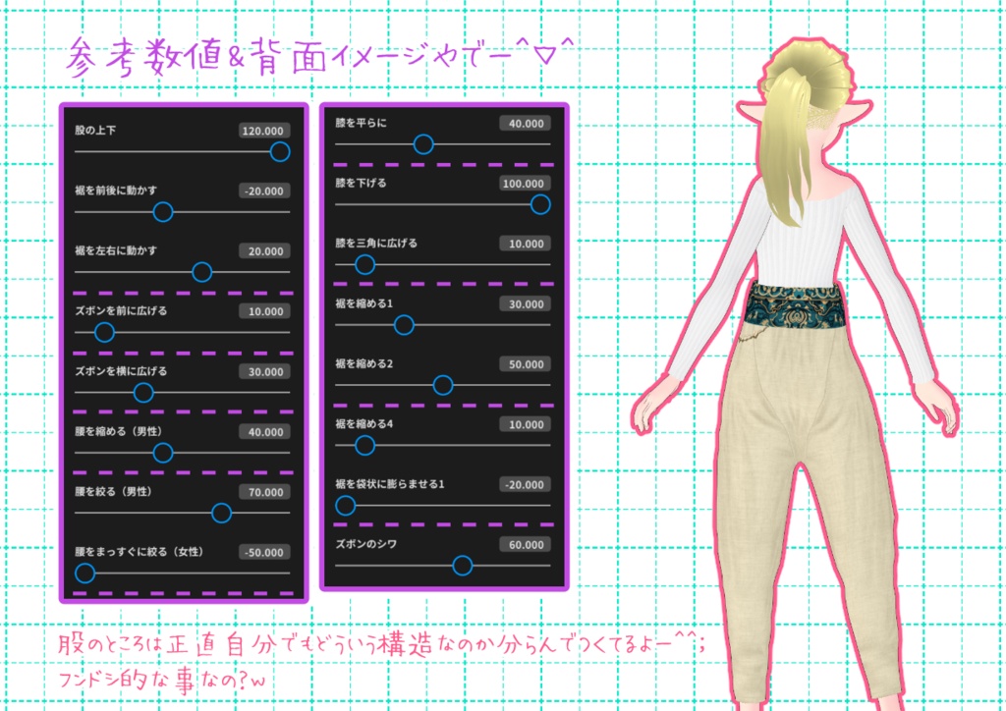Click the 膝を三角に広げる slider handle
Viewport: 1006px width, 711px height.
click(365, 265)
